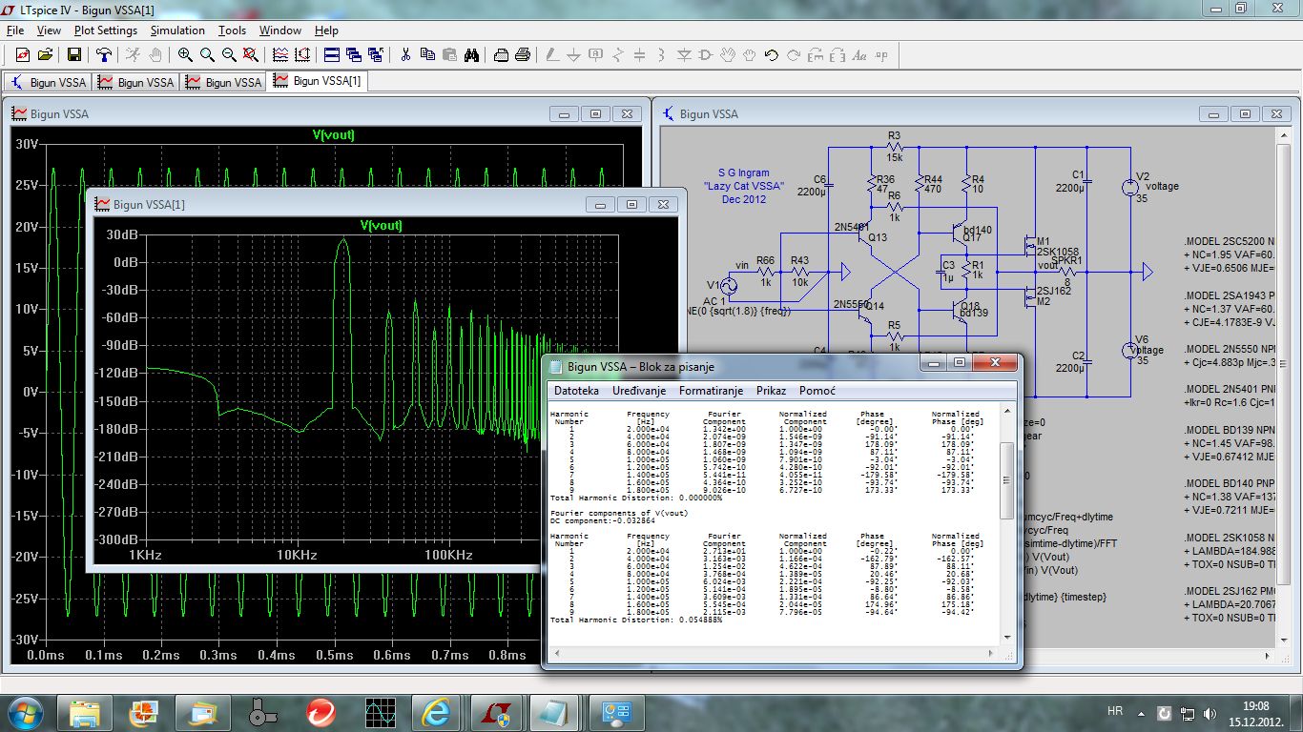Open a file with the folder icon

(45, 54)
